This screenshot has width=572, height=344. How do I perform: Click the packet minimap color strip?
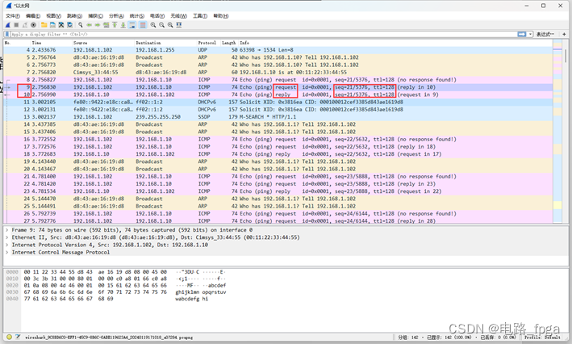click(557, 132)
